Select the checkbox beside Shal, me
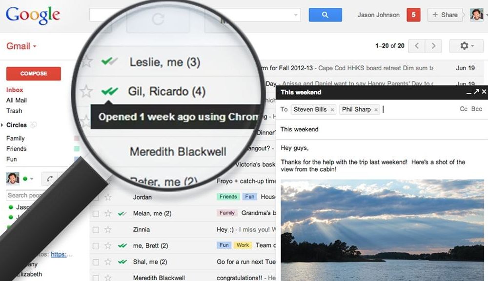The width and height of the screenshot is (488, 281). [96, 262]
